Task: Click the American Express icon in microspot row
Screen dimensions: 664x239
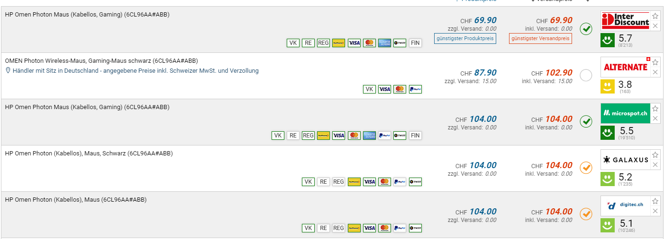Action: click(x=369, y=136)
